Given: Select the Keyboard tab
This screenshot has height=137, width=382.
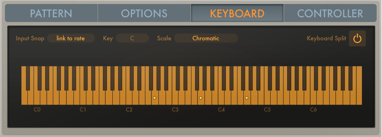Looking at the screenshot, I should pos(237,13).
